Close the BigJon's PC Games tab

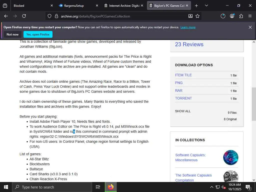[x=187, y=5]
